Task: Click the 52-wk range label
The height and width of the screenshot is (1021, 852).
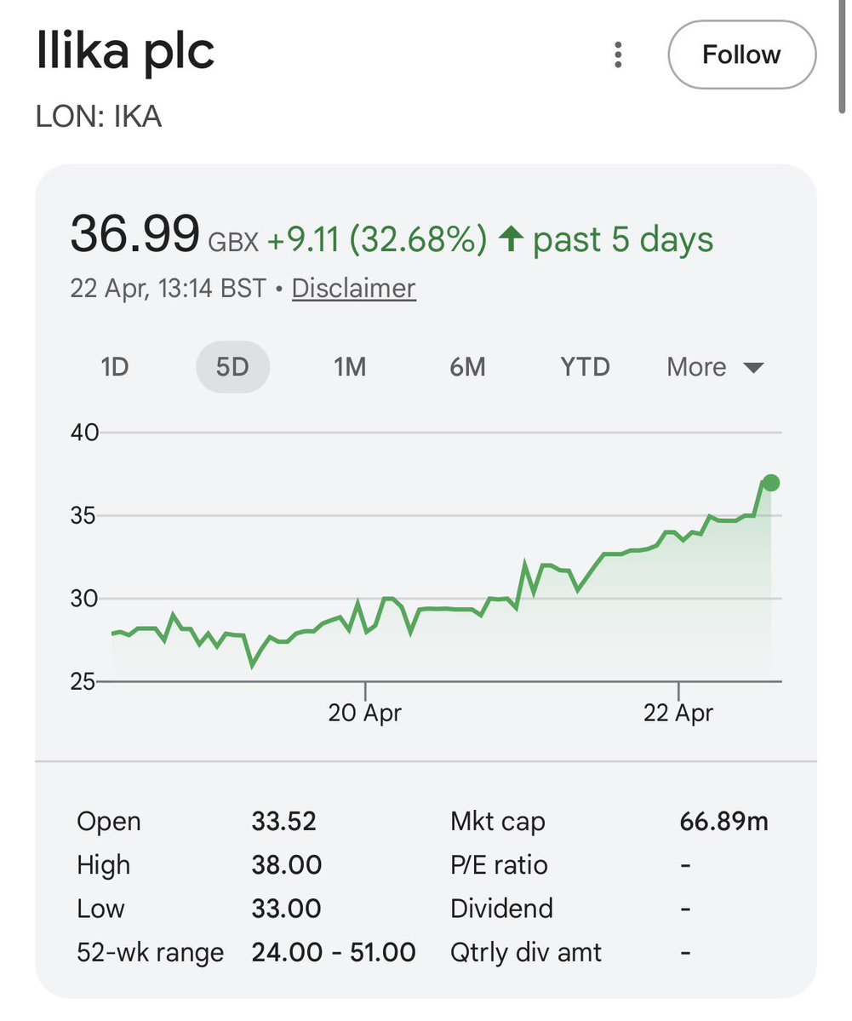Action: pos(151,953)
